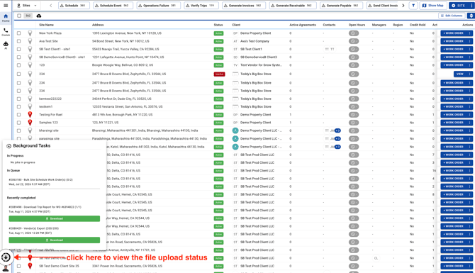Click the AT badge for Ava's Test Company
The height and width of the screenshot is (273, 475).
click(235, 41)
